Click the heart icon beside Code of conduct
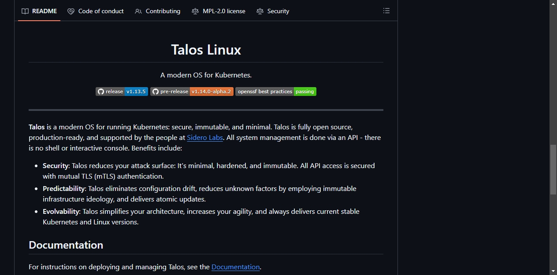The width and height of the screenshot is (557, 275). 71,11
